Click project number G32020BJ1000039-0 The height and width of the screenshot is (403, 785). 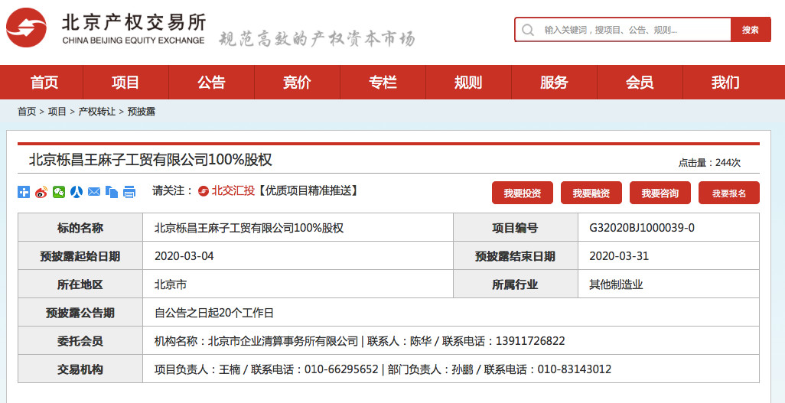[643, 228]
